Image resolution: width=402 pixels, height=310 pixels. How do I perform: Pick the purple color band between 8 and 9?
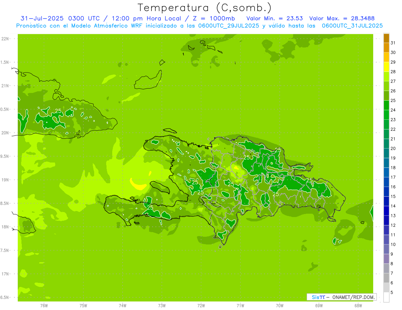coord(386,259)
